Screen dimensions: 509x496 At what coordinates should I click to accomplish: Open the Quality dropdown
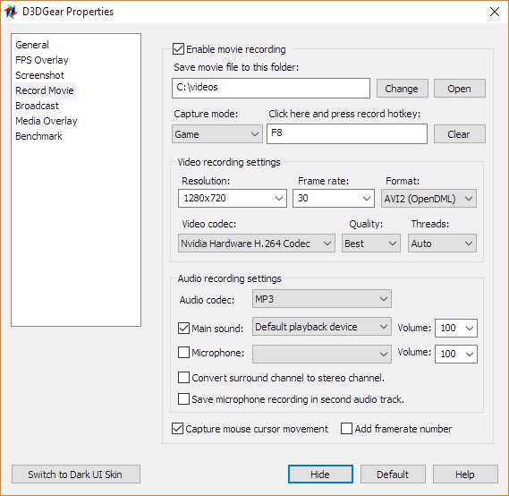[370, 243]
